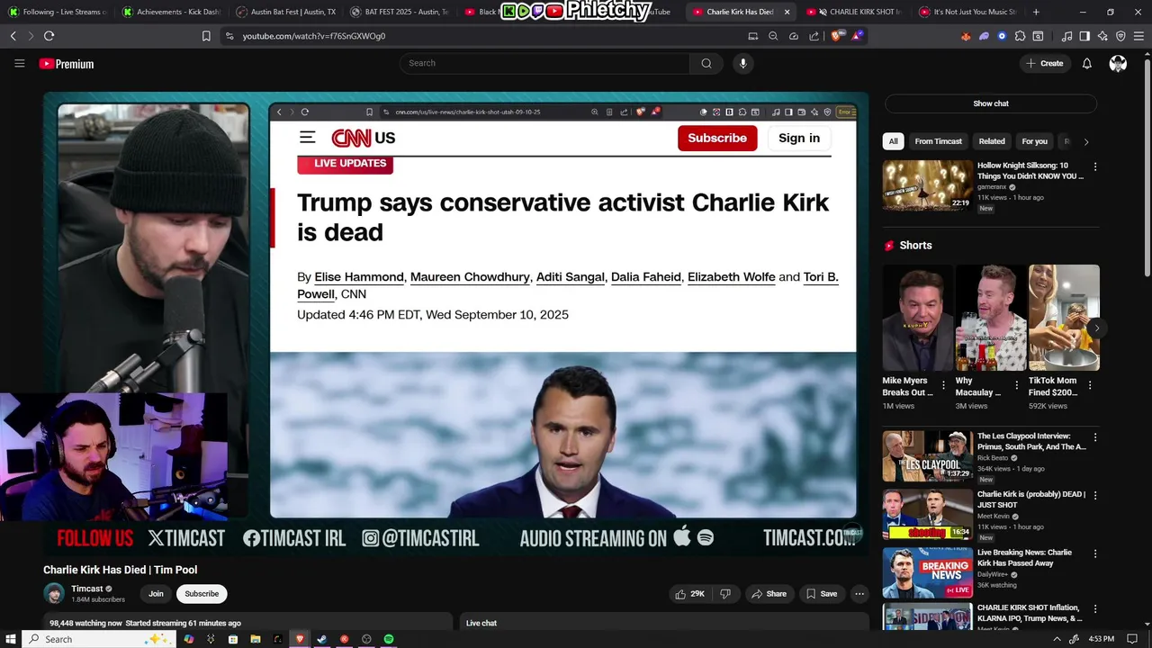Viewport: 1152px width, 648px height.
Task: Open the YouTube guide hamburger menu
Action: click(19, 63)
